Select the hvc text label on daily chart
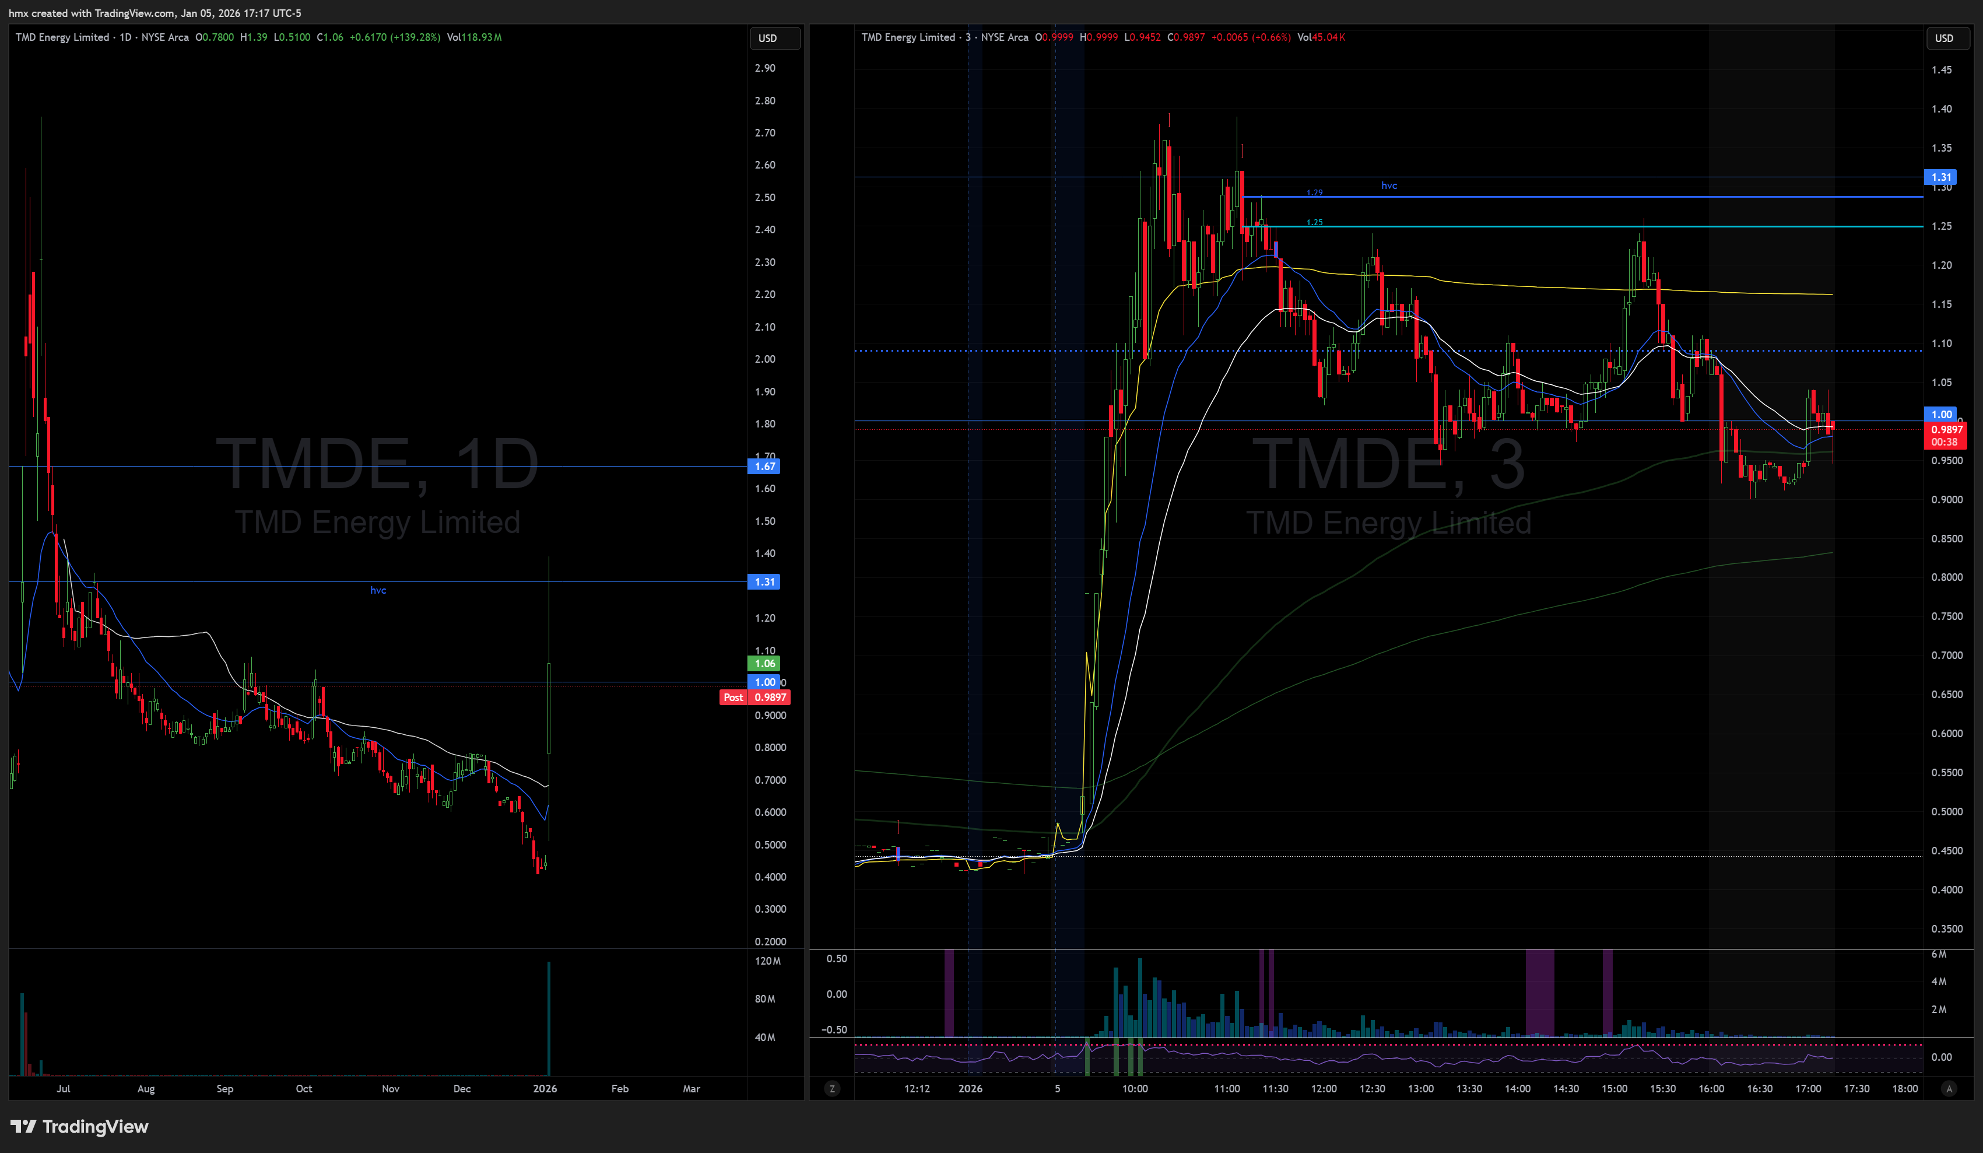The height and width of the screenshot is (1153, 1983). coord(378,590)
